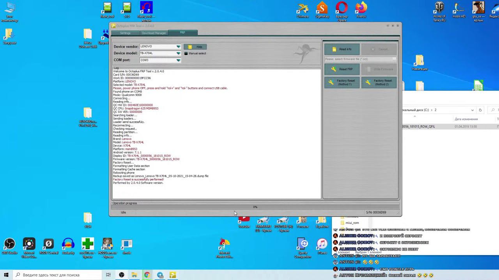Enable the Manual select checkbox
This screenshot has height=280, width=499.
pos(186,53)
